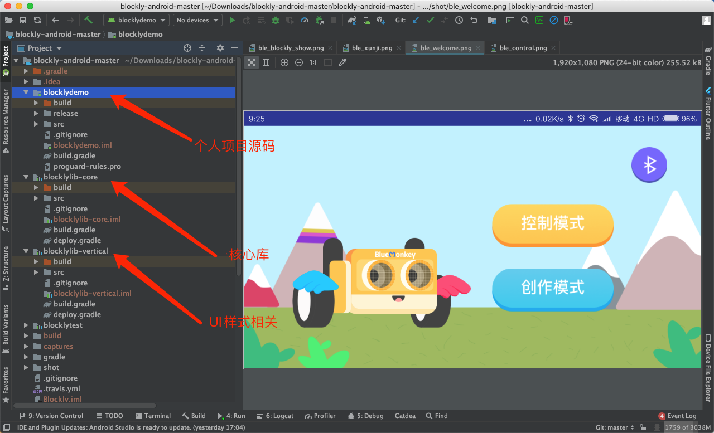714x433 pixels.
Task: Click the blocklydemo breadcrumb in the navigation bar
Action: [x=135, y=34]
